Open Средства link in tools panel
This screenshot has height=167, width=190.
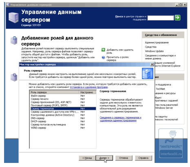[x=150, y=47]
